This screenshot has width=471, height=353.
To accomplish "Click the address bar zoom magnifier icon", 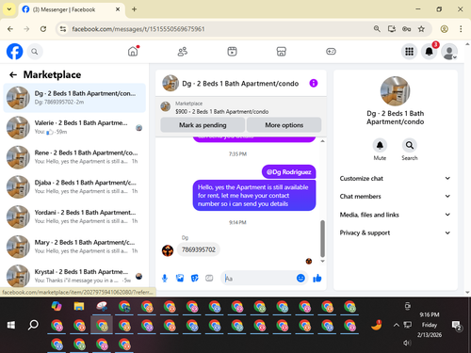I will tap(377, 29).
